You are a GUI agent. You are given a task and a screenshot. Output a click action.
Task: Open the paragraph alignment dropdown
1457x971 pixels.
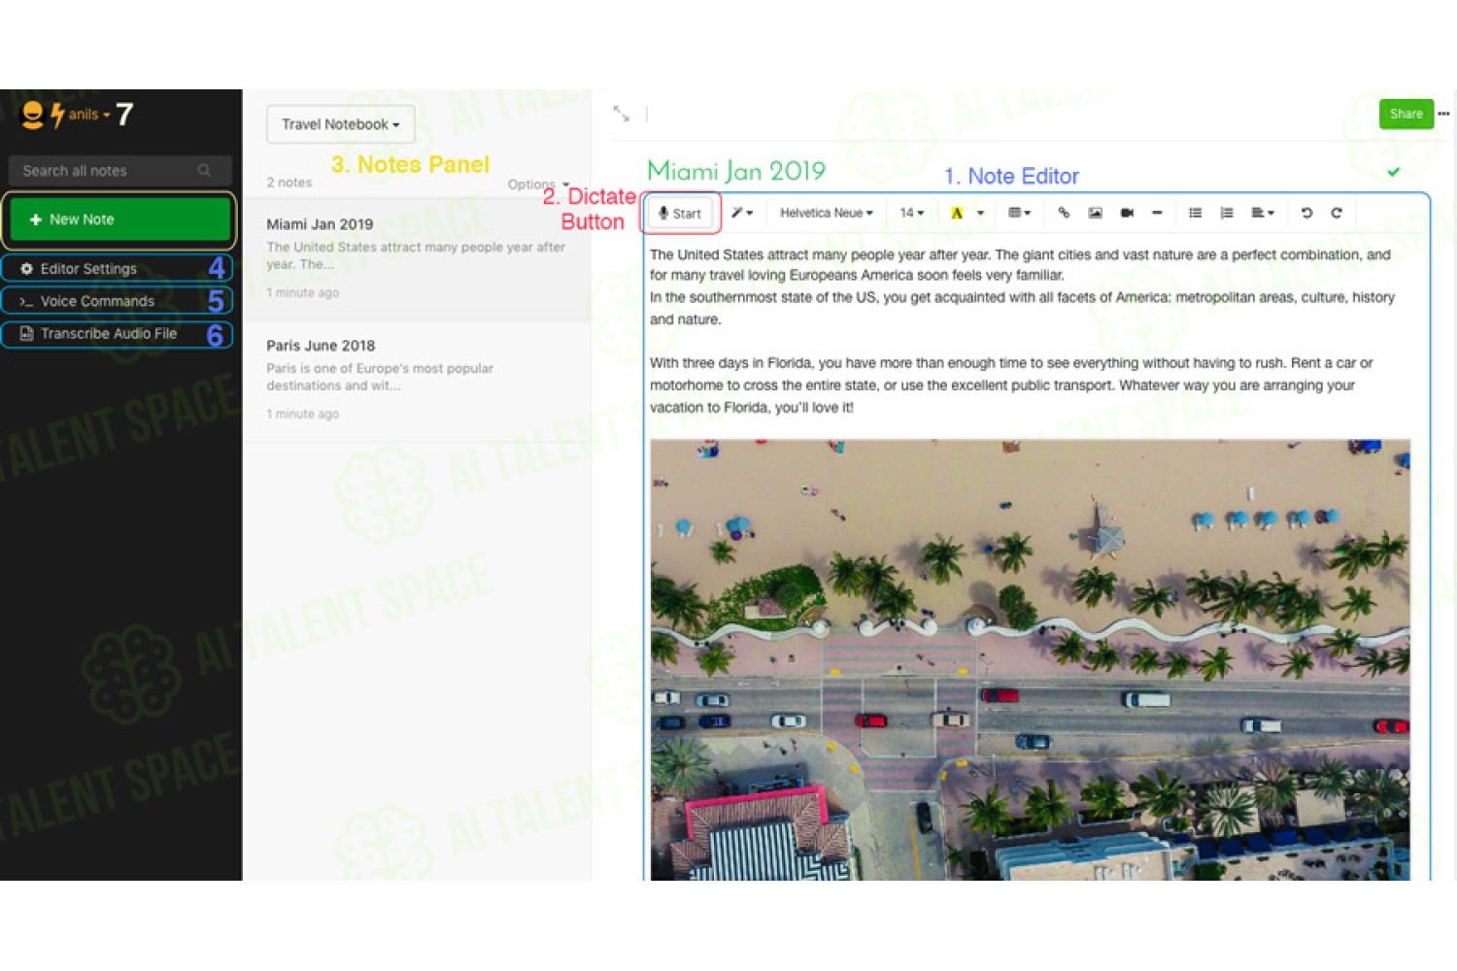[1262, 213]
